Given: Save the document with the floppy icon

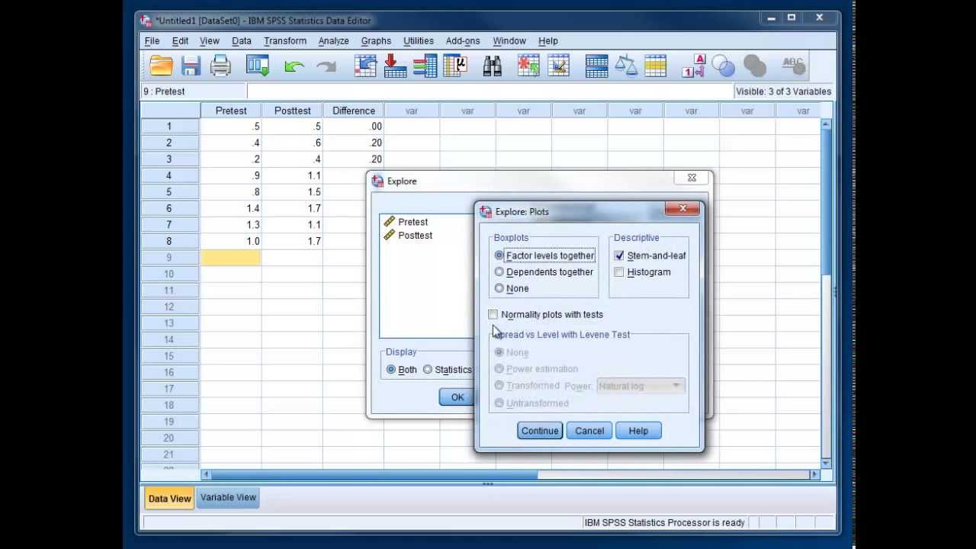Looking at the screenshot, I should click(x=191, y=66).
